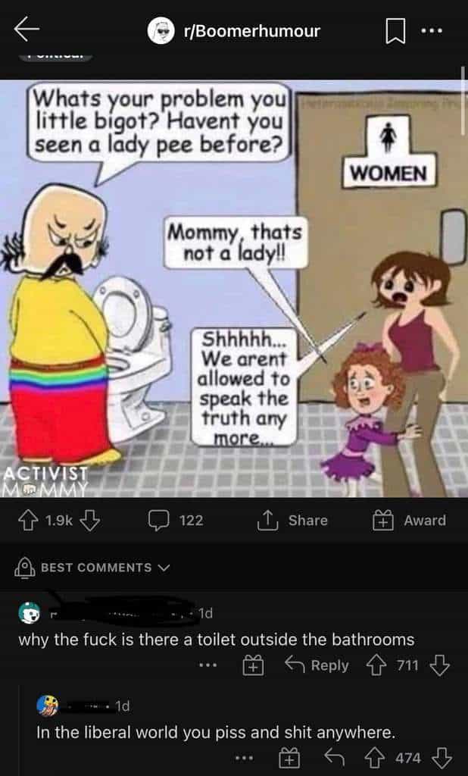Tap the back arrow icon
This screenshot has height=776, width=468.
click(27, 30)
